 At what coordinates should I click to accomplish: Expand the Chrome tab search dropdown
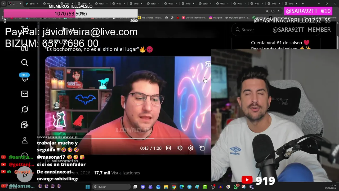(x=3, y=3)
